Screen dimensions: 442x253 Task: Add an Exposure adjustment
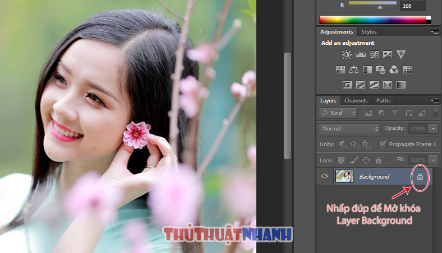[x=388, y=54]
